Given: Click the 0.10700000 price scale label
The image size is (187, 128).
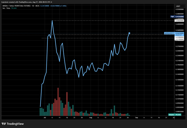Looking at the screenshot, I should coord(180,99).
